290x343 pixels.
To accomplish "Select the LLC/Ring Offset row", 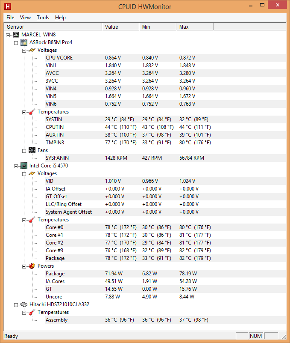I will click(x=165, y=204).
